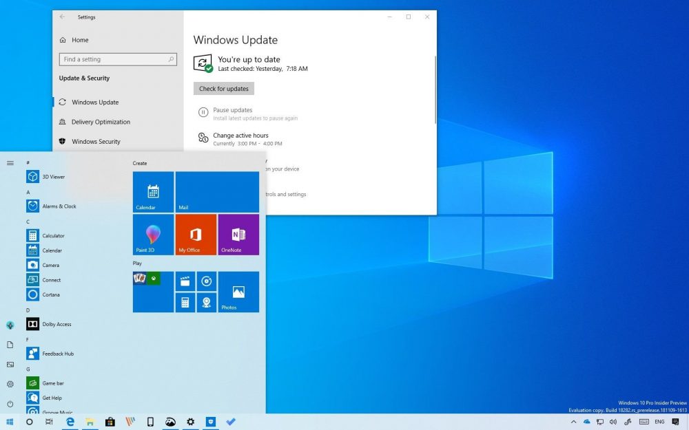Open Microsoft Edge from the taskbar
Viewport: 689px width, 430px height.
71,421
